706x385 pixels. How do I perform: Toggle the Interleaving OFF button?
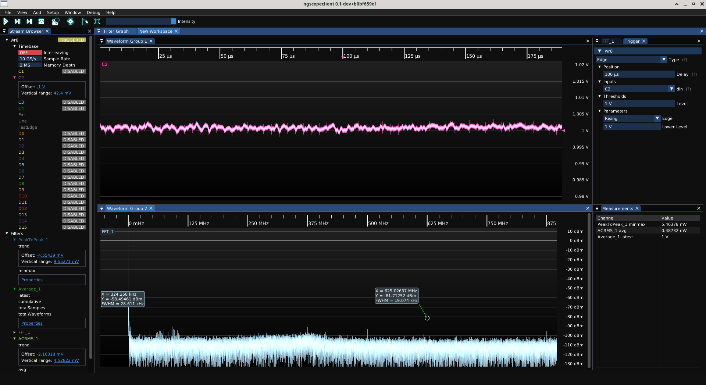tap(30, 53)
